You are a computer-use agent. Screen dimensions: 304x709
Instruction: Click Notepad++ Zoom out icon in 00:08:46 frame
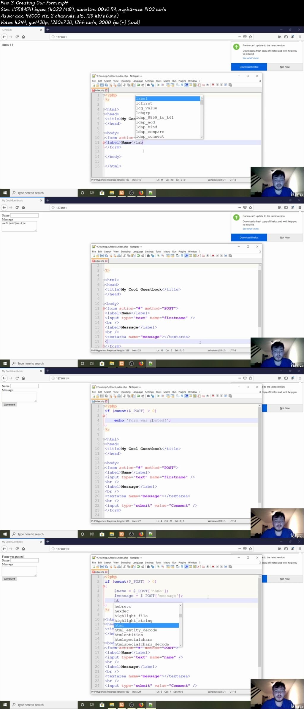pyautogui.click(x=162, y=567)
